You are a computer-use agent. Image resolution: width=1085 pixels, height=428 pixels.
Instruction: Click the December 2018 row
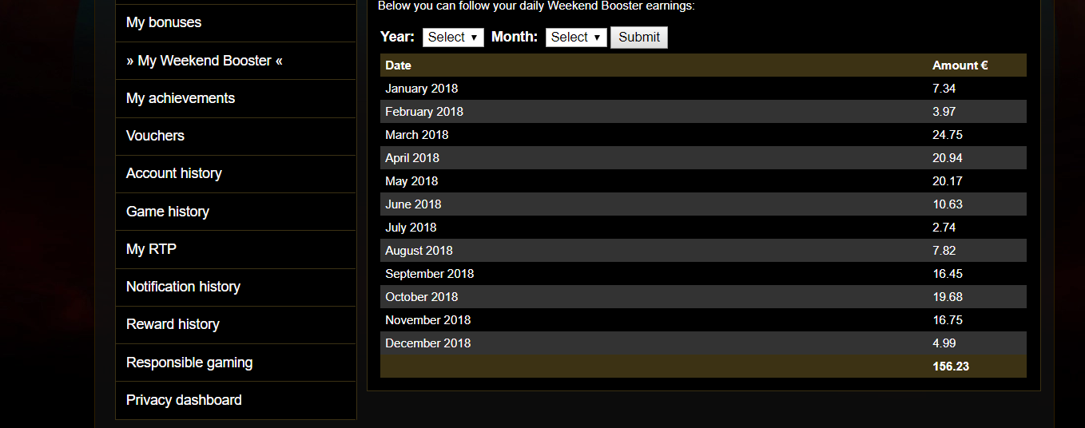[x=703, y=343]
